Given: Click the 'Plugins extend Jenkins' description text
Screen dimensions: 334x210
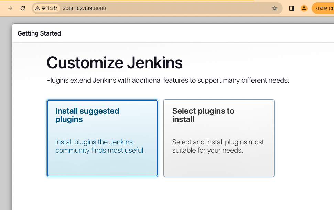Looking at the screenshot, I should pyautogui.click(x=168, y=80).
